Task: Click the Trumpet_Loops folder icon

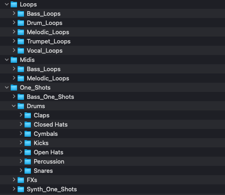Action: 21,41
